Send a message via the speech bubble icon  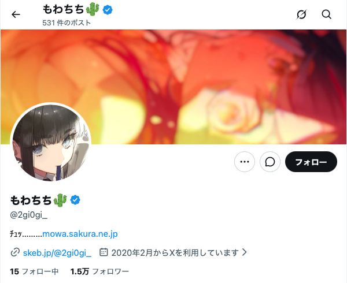click(270, 162)
